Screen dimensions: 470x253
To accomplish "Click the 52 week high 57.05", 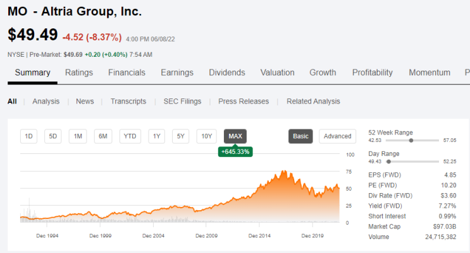I will click(x=450, y=140).
